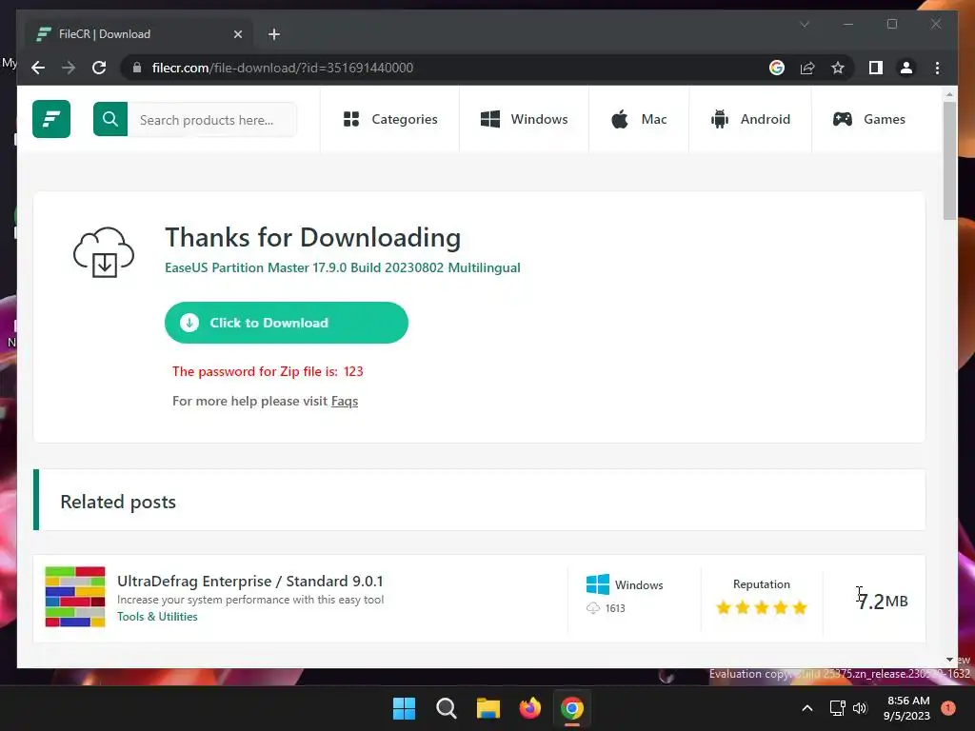Click the UltraDefrag reputation stars
Image resolution: width=975 pixels, height=731 pixels.
pyautogui.click(x=762, y=607)
